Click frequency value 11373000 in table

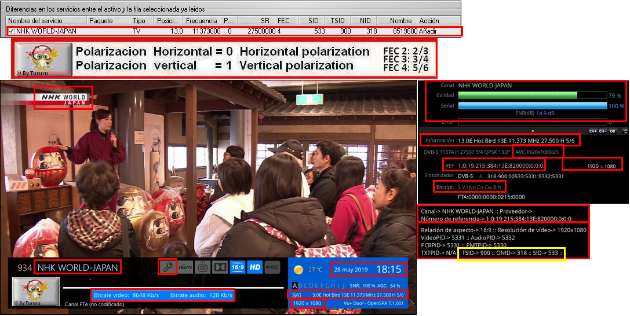(x=206, y=31)
